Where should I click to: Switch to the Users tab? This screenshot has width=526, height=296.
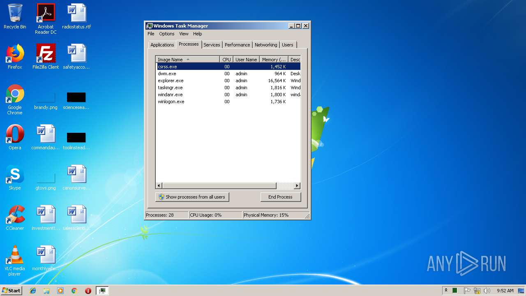[288, 45]
